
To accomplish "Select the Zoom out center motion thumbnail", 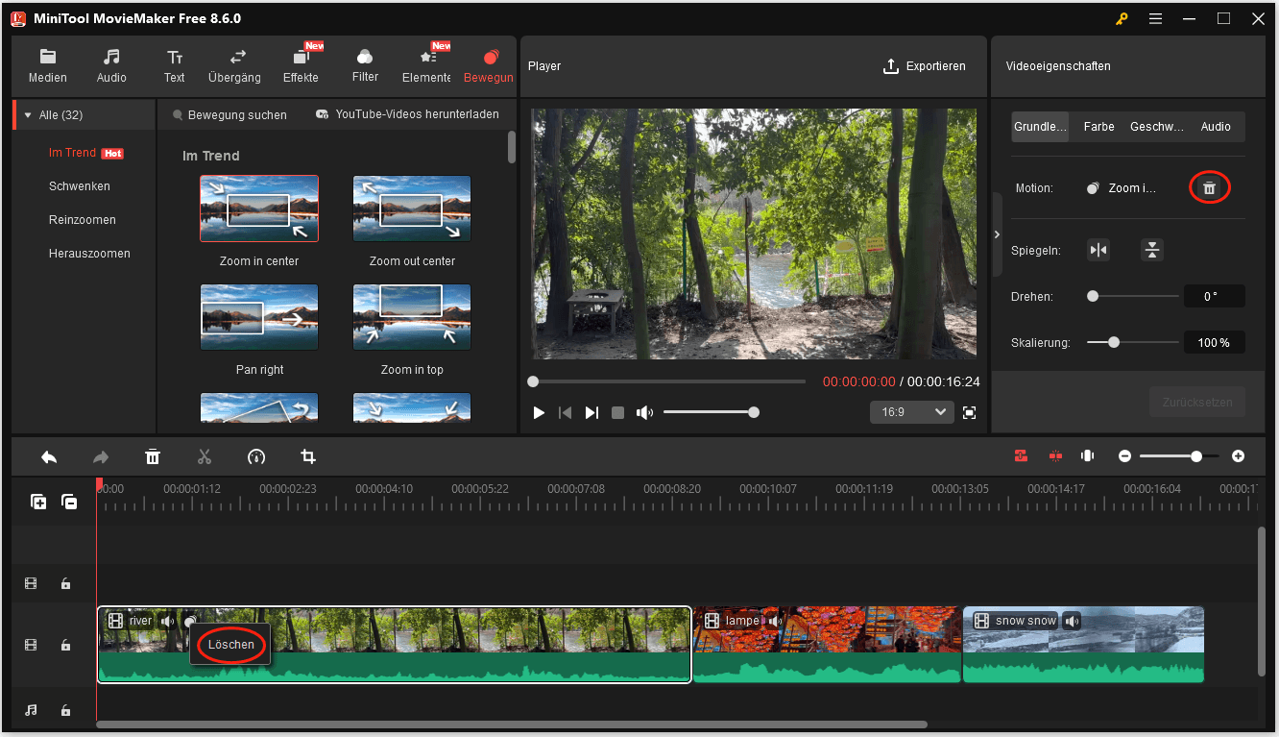I will 412,209.
